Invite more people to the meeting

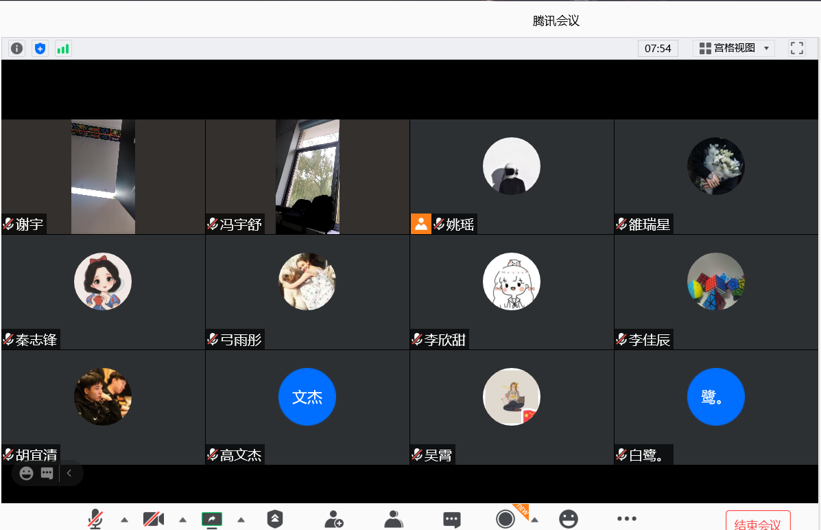coord(334,520)
